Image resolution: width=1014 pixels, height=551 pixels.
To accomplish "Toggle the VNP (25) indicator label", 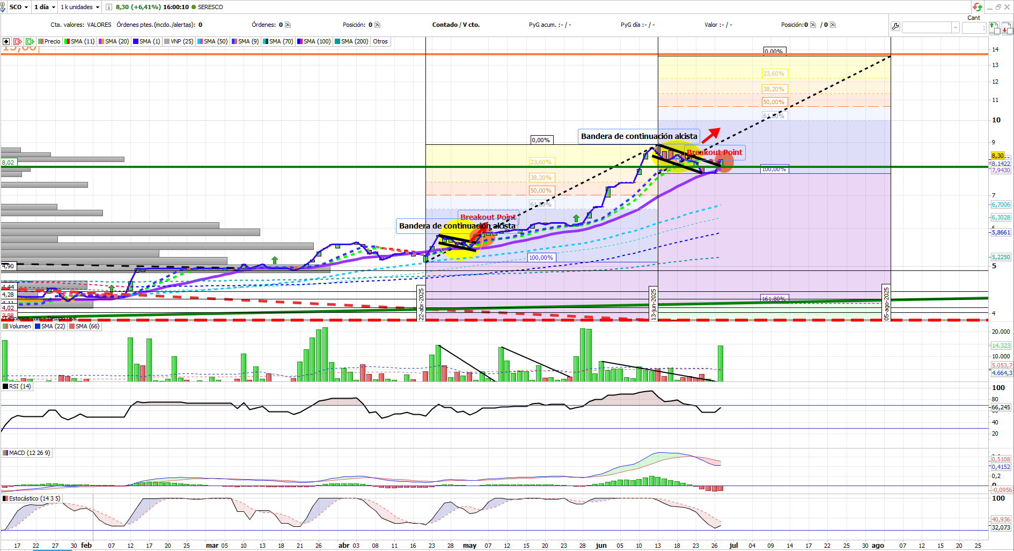I will [179, 41].
